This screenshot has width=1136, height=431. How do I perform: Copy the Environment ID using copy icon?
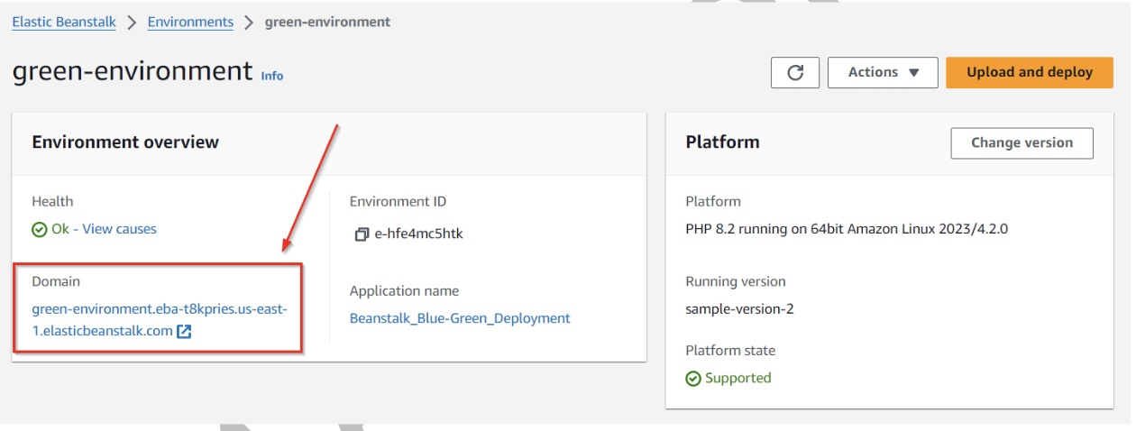[x=362, y=234]
